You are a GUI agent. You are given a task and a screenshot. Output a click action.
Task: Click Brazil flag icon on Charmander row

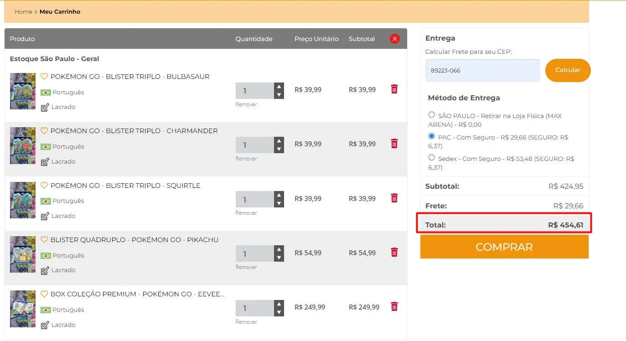(46, 147)
